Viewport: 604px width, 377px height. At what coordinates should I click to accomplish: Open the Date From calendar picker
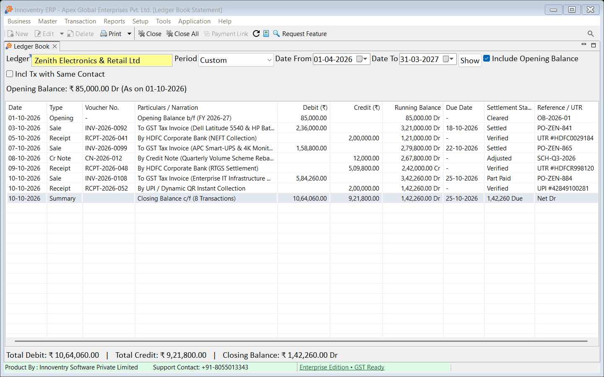click(362, 59)
